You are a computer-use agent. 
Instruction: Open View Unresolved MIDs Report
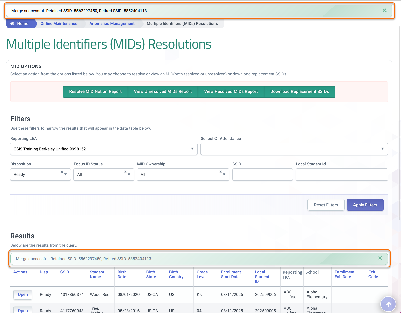coord(163,91)
